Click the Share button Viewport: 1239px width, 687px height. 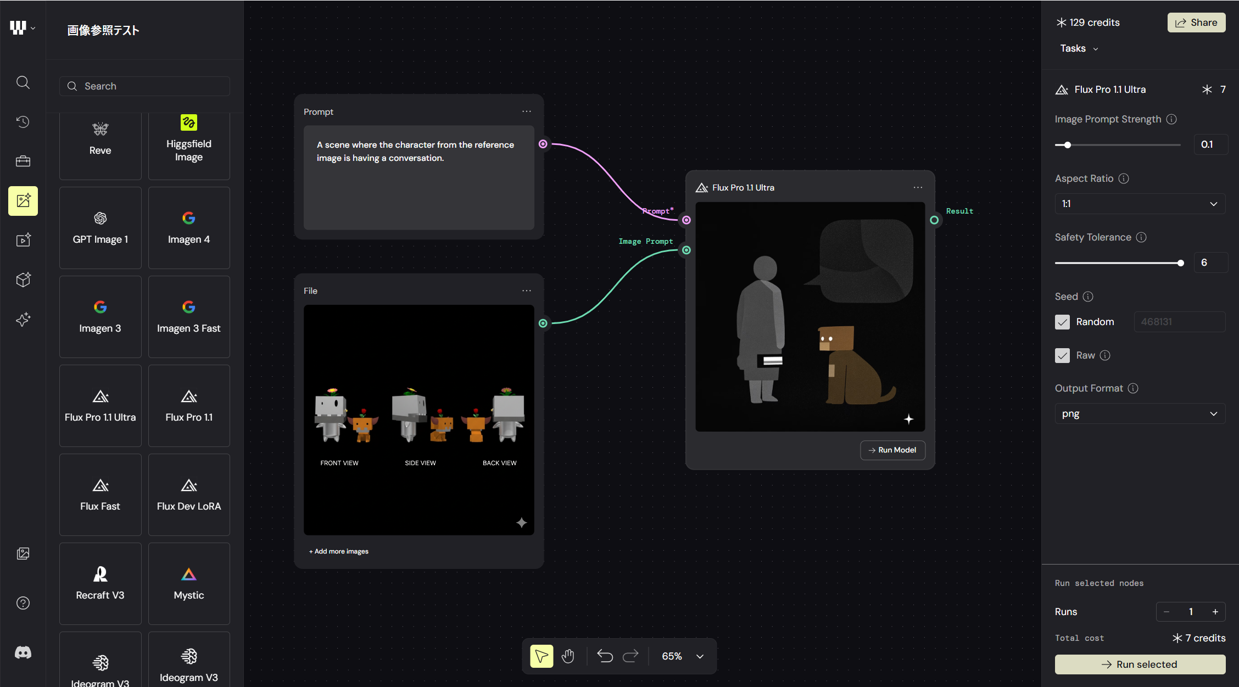pos(1196,23)
